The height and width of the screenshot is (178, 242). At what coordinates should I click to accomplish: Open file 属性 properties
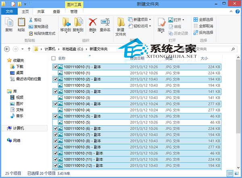click(161, 25)
